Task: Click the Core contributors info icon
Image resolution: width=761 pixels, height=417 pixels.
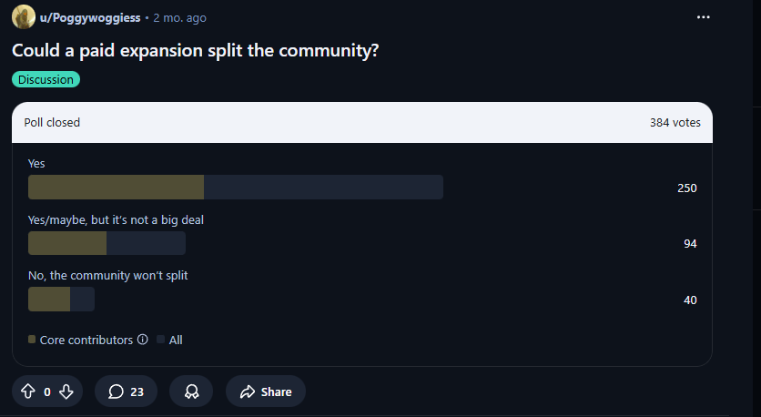Action: click(142, 340)
